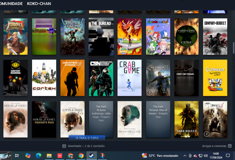Click the library vertical scrollbar handle

(234, 47)
